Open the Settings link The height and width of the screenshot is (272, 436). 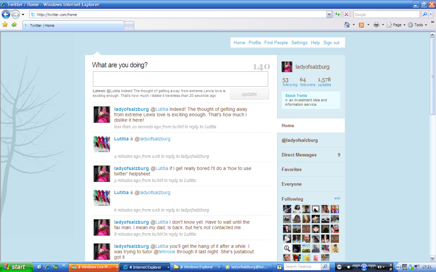[x=299, y=42]
